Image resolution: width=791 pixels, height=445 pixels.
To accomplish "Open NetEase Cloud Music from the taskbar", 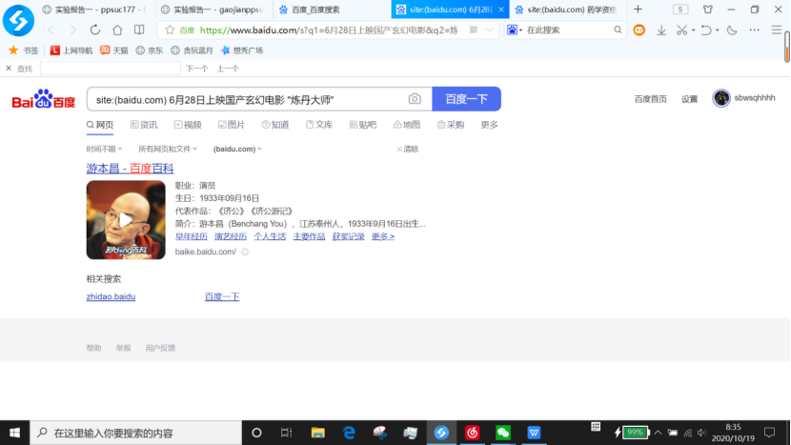I will point(472,433).
